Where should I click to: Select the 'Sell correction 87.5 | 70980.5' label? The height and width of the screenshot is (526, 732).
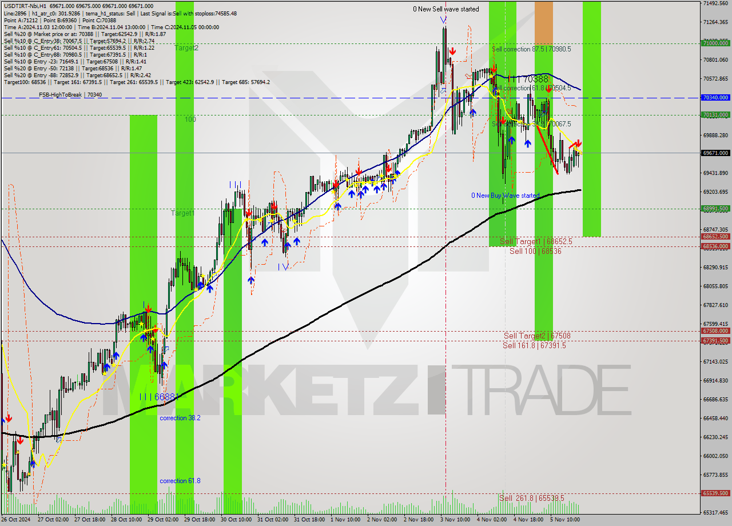(x=531, y=49)
